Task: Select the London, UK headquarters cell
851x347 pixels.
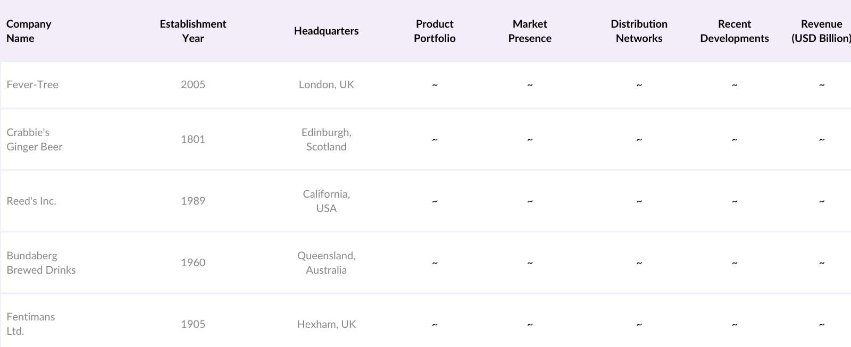Action: pyautogui.click(x=326, y=84)
